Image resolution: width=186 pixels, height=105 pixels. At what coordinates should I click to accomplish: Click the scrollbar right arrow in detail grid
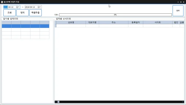[183, 102]
